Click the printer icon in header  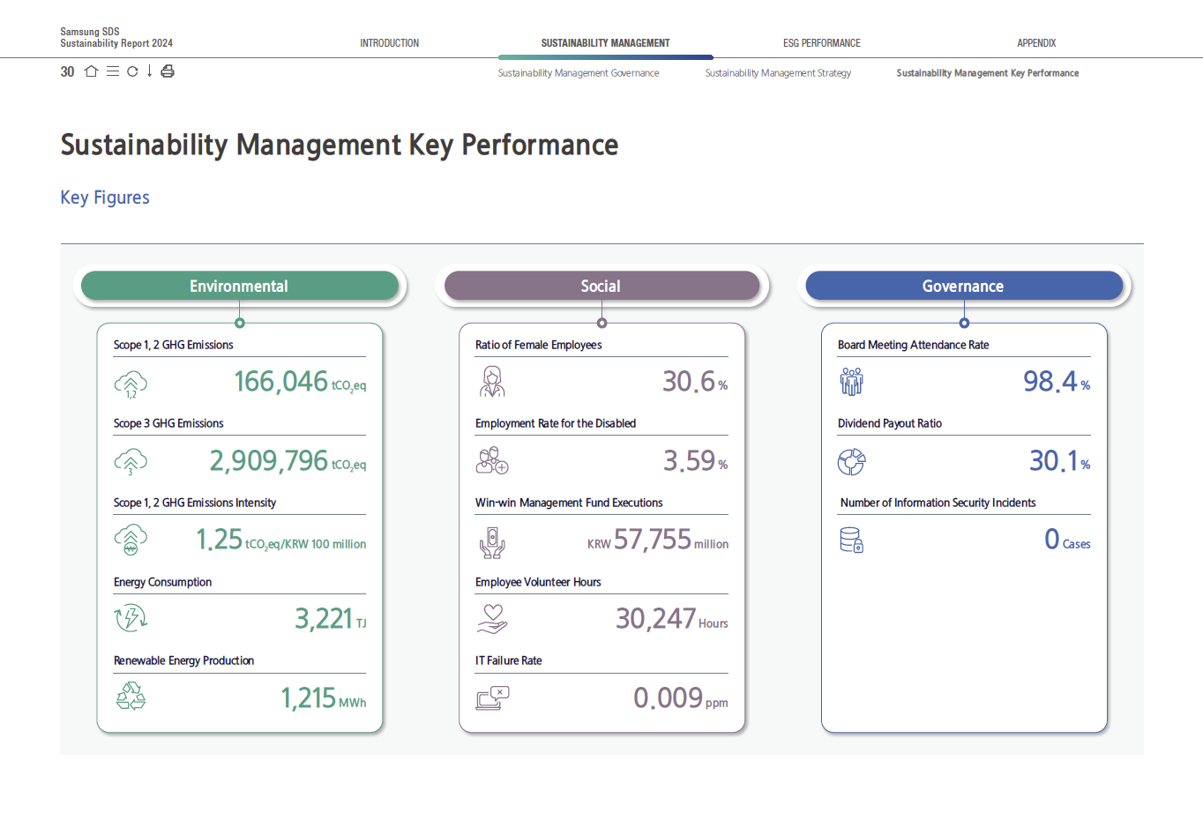(168, 71)
